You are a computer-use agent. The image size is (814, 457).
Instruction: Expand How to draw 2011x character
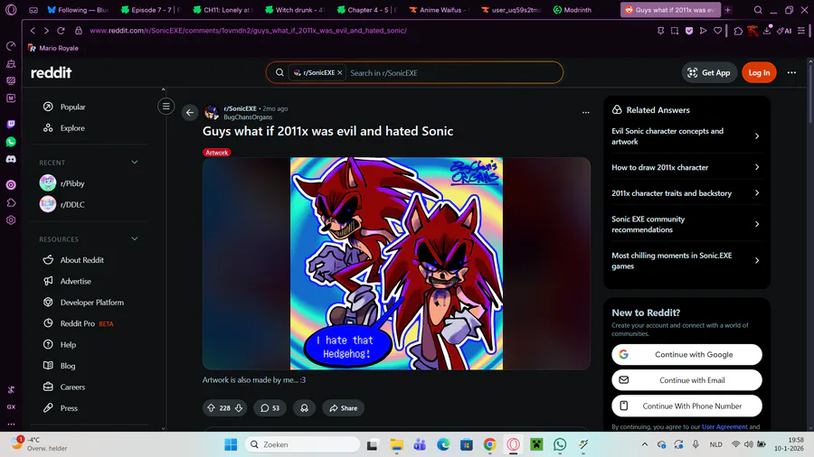(x=686, y=167)
